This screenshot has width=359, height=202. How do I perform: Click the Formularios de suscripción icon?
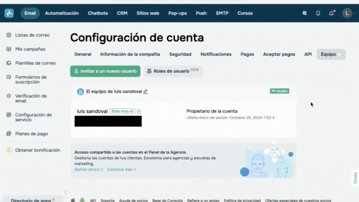click(9, 77)
